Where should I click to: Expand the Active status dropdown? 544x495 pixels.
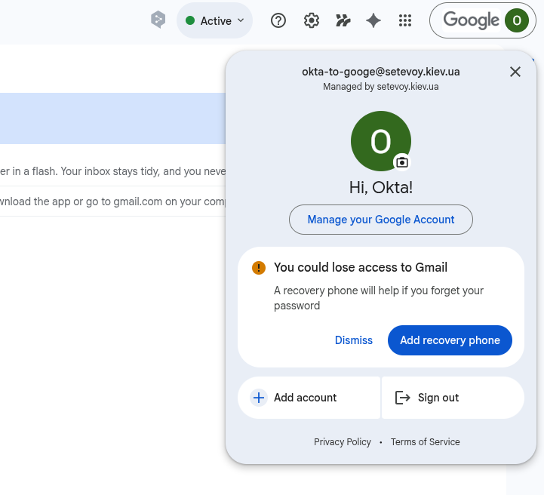coord(214,21)
